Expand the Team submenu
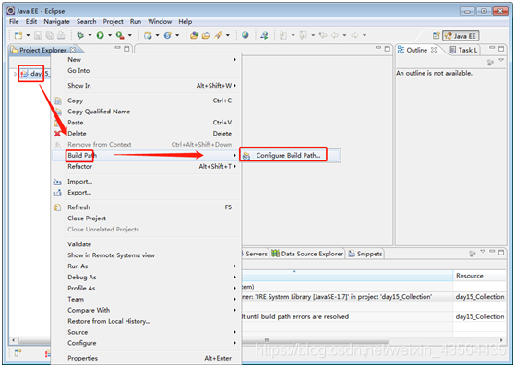This screenshot has height=367, width=515. coord(147,299)
